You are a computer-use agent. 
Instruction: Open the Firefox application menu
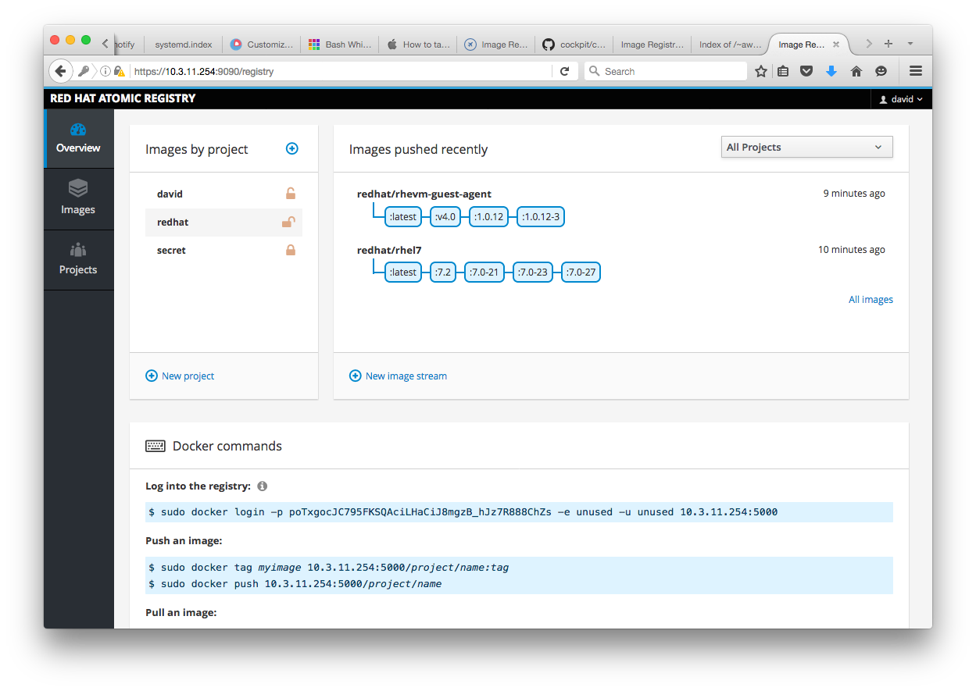(915, 70)
